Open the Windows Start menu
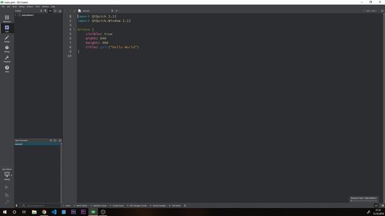Viewport: 385px width, 216px height. (5, 212)
